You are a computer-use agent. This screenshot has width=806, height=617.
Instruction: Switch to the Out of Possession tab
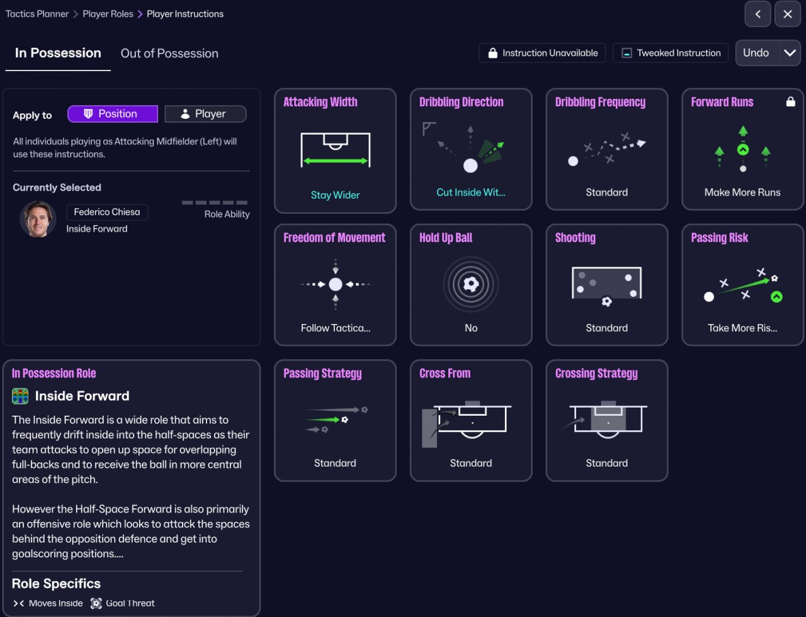pyautogui.click(x=169, y=53)
